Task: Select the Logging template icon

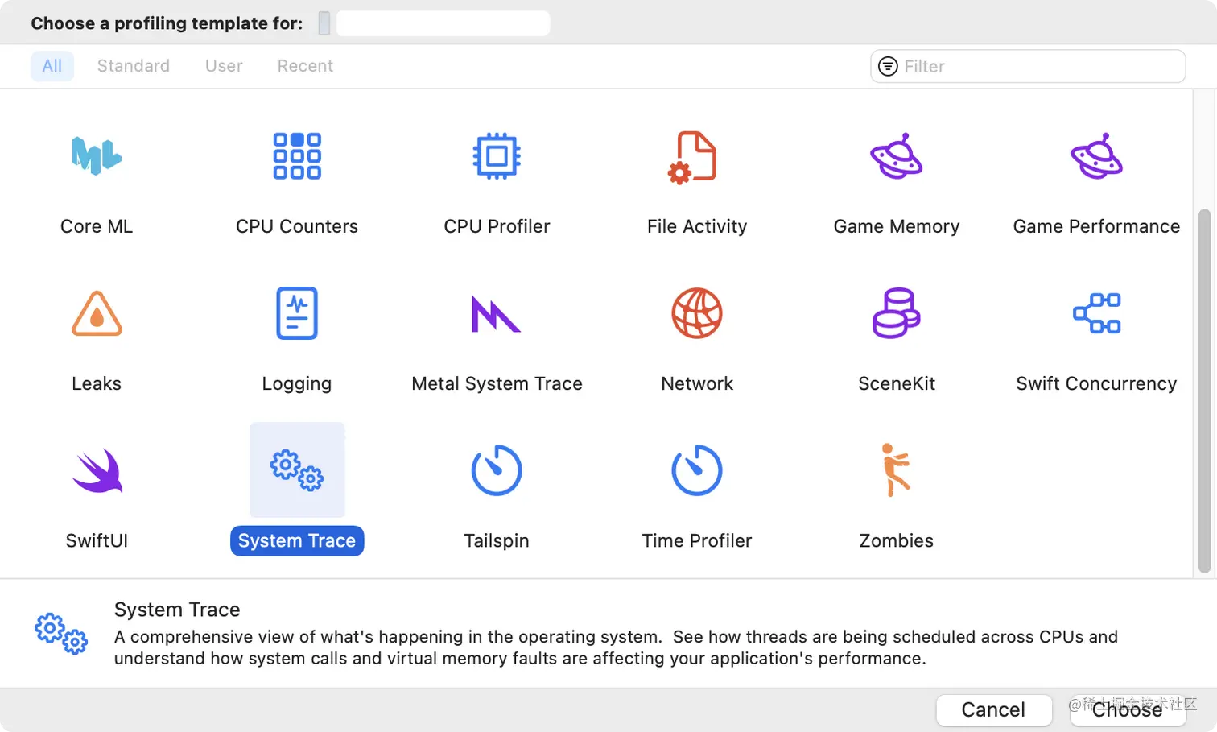Action: pyautogui.click(x=297, y=313)
